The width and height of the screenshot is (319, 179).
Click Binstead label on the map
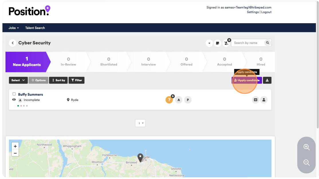point(131,162)
